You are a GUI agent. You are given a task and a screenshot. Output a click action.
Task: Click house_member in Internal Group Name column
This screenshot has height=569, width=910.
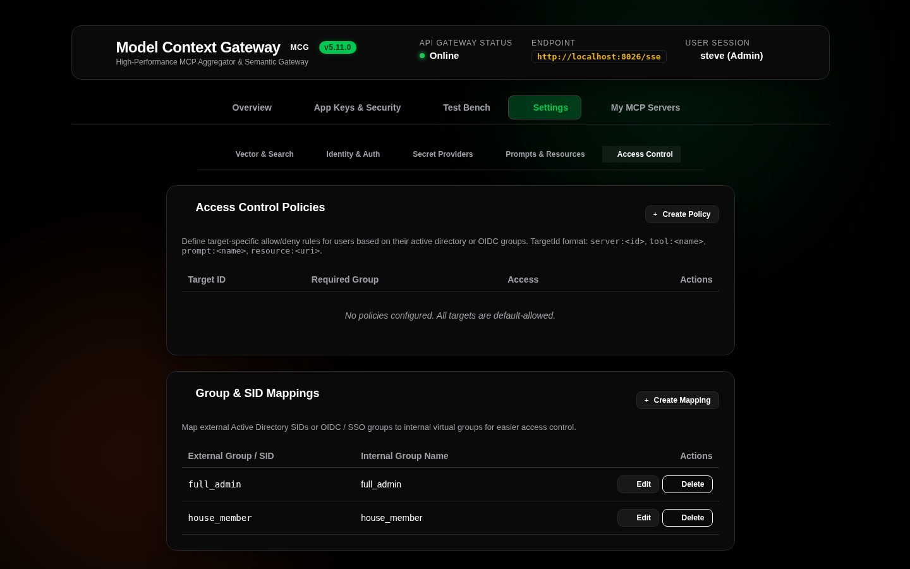pyautogui.click(x=392, y=518)
